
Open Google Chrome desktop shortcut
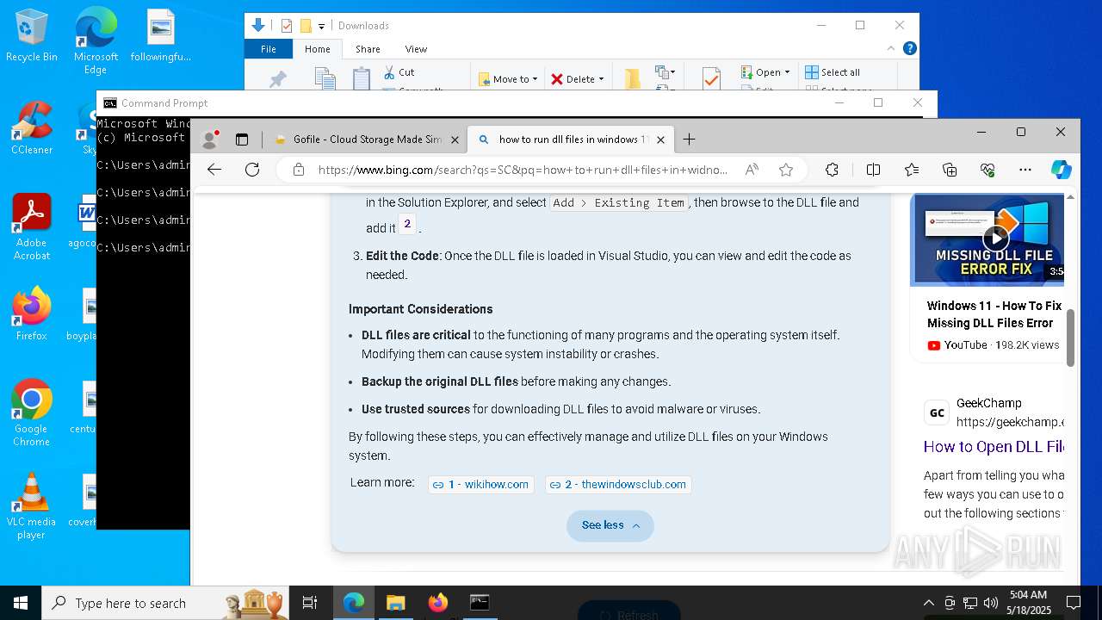tap(32, 413)
